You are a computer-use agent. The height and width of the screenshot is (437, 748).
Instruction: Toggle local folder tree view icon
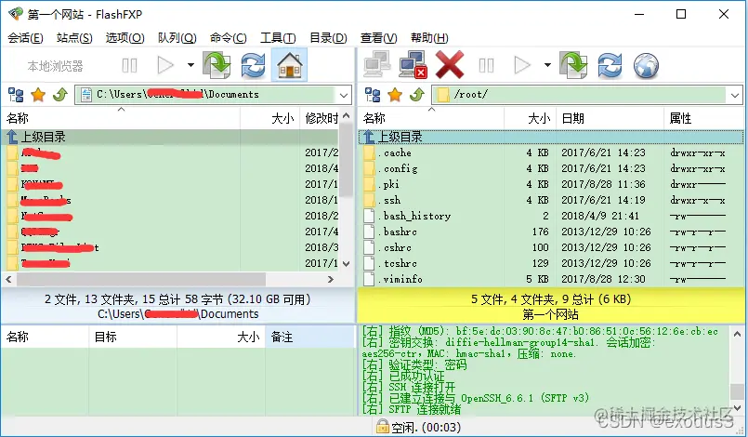pyautogui.click(x=16, y=95)
